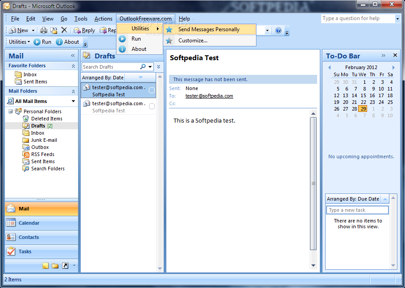Open the File menu
405x288 pixels.
tap(15, 19)
